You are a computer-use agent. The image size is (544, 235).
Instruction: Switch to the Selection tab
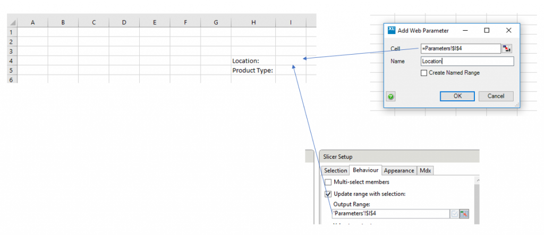336,170
